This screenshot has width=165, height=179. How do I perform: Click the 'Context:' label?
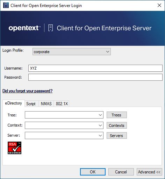pos(15,125)
